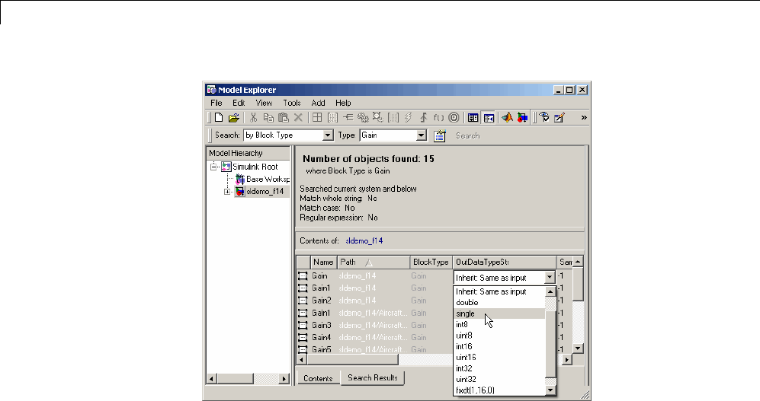This screenshot has width=760, height=401.
Task: Click the Open folder toolbar icon
Action: (233, 117)
